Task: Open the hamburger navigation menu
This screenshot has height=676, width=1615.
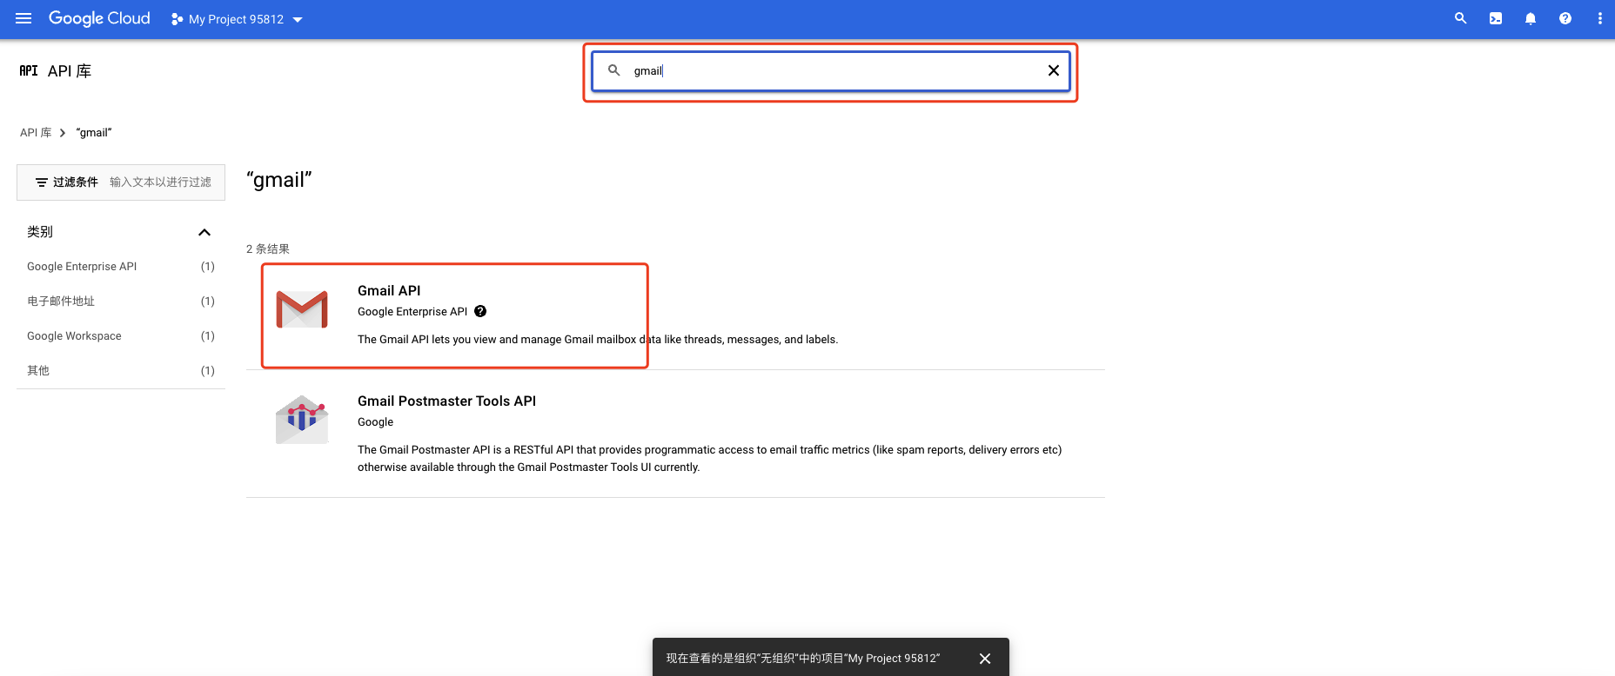Action: point(23,18)
